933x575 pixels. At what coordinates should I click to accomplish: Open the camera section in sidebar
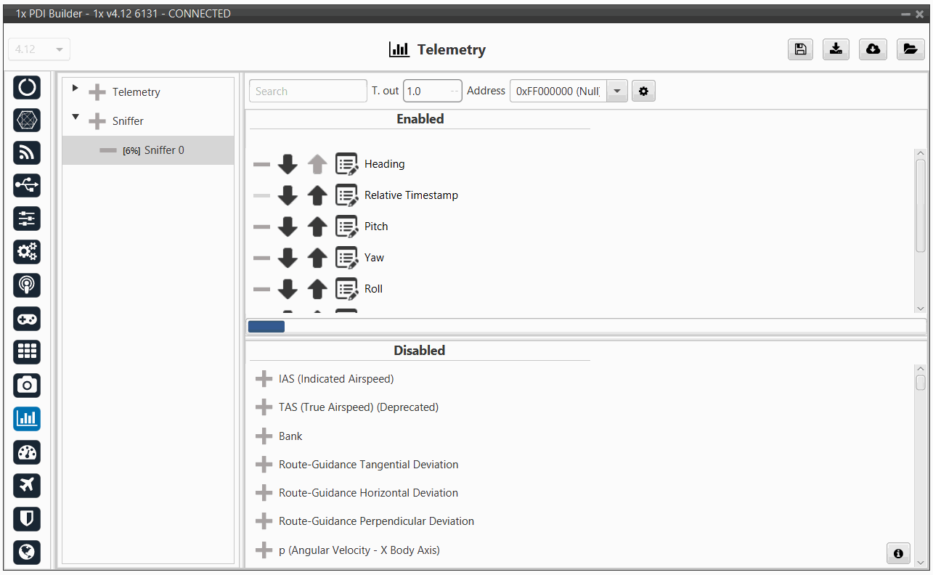pos(27,386)
